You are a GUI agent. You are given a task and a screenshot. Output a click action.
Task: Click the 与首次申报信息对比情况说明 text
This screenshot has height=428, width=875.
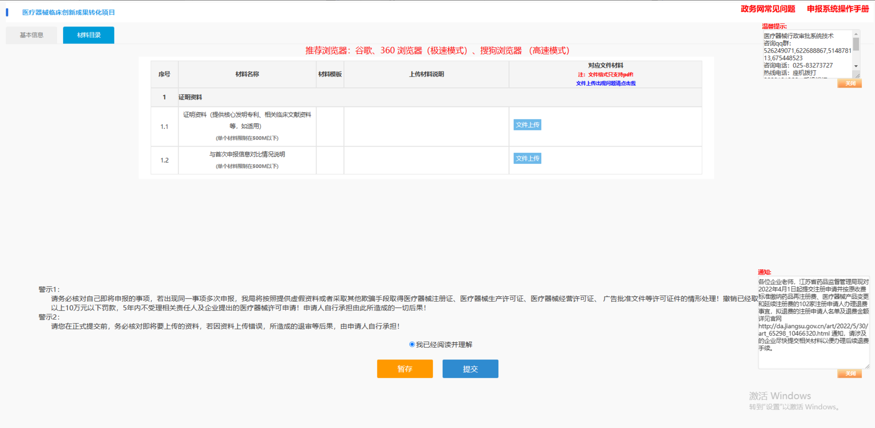(x=247, y=154)
